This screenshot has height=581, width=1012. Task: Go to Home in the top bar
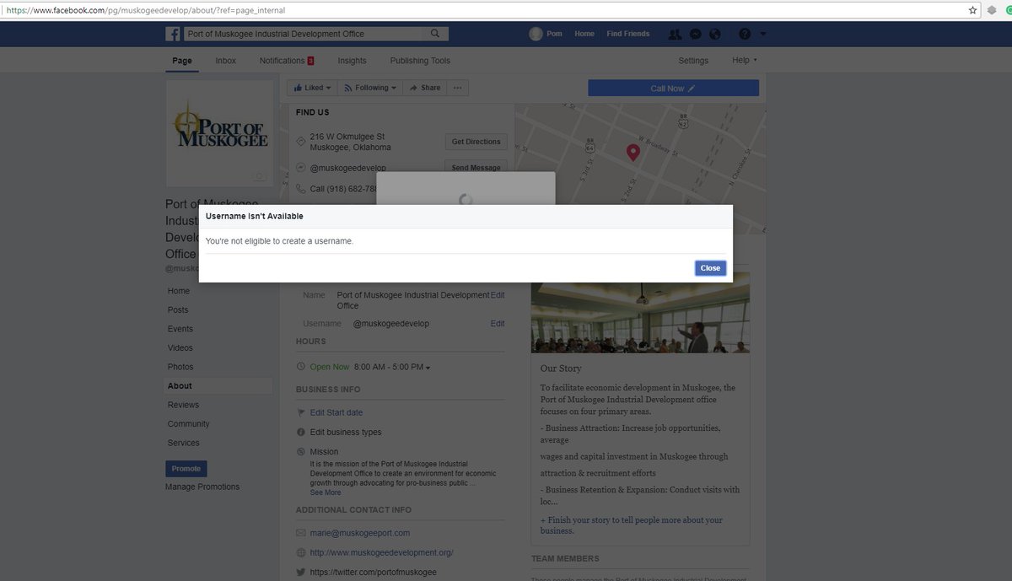pyautogui.click(x=584, y=34)
